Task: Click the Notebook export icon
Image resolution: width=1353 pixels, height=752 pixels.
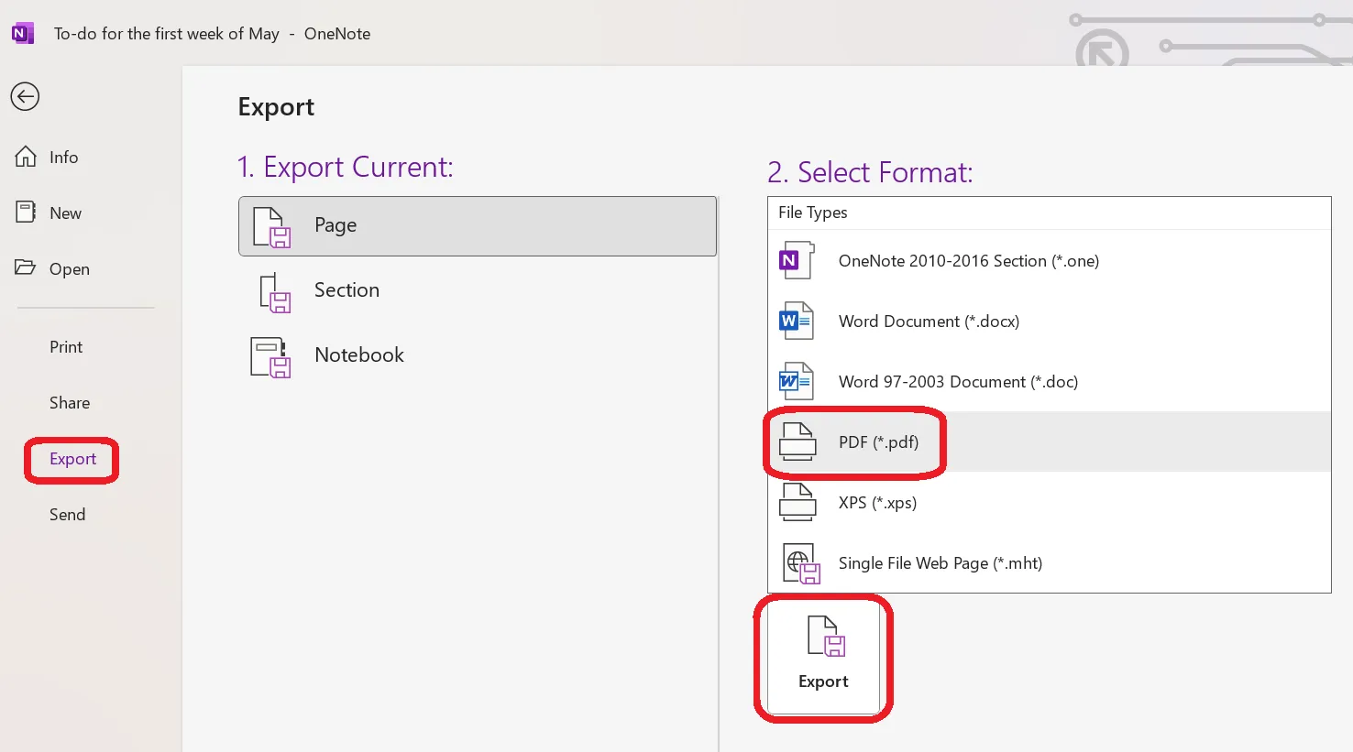Action: point(270,357)
